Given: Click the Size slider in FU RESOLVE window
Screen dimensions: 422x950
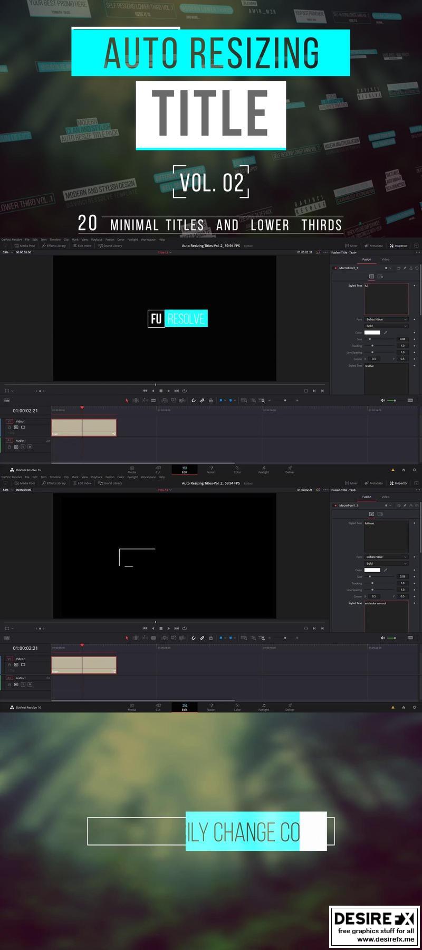Looking at the screenshot, I should [x=379, y=339].
